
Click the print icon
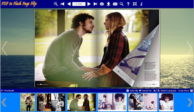102,4
